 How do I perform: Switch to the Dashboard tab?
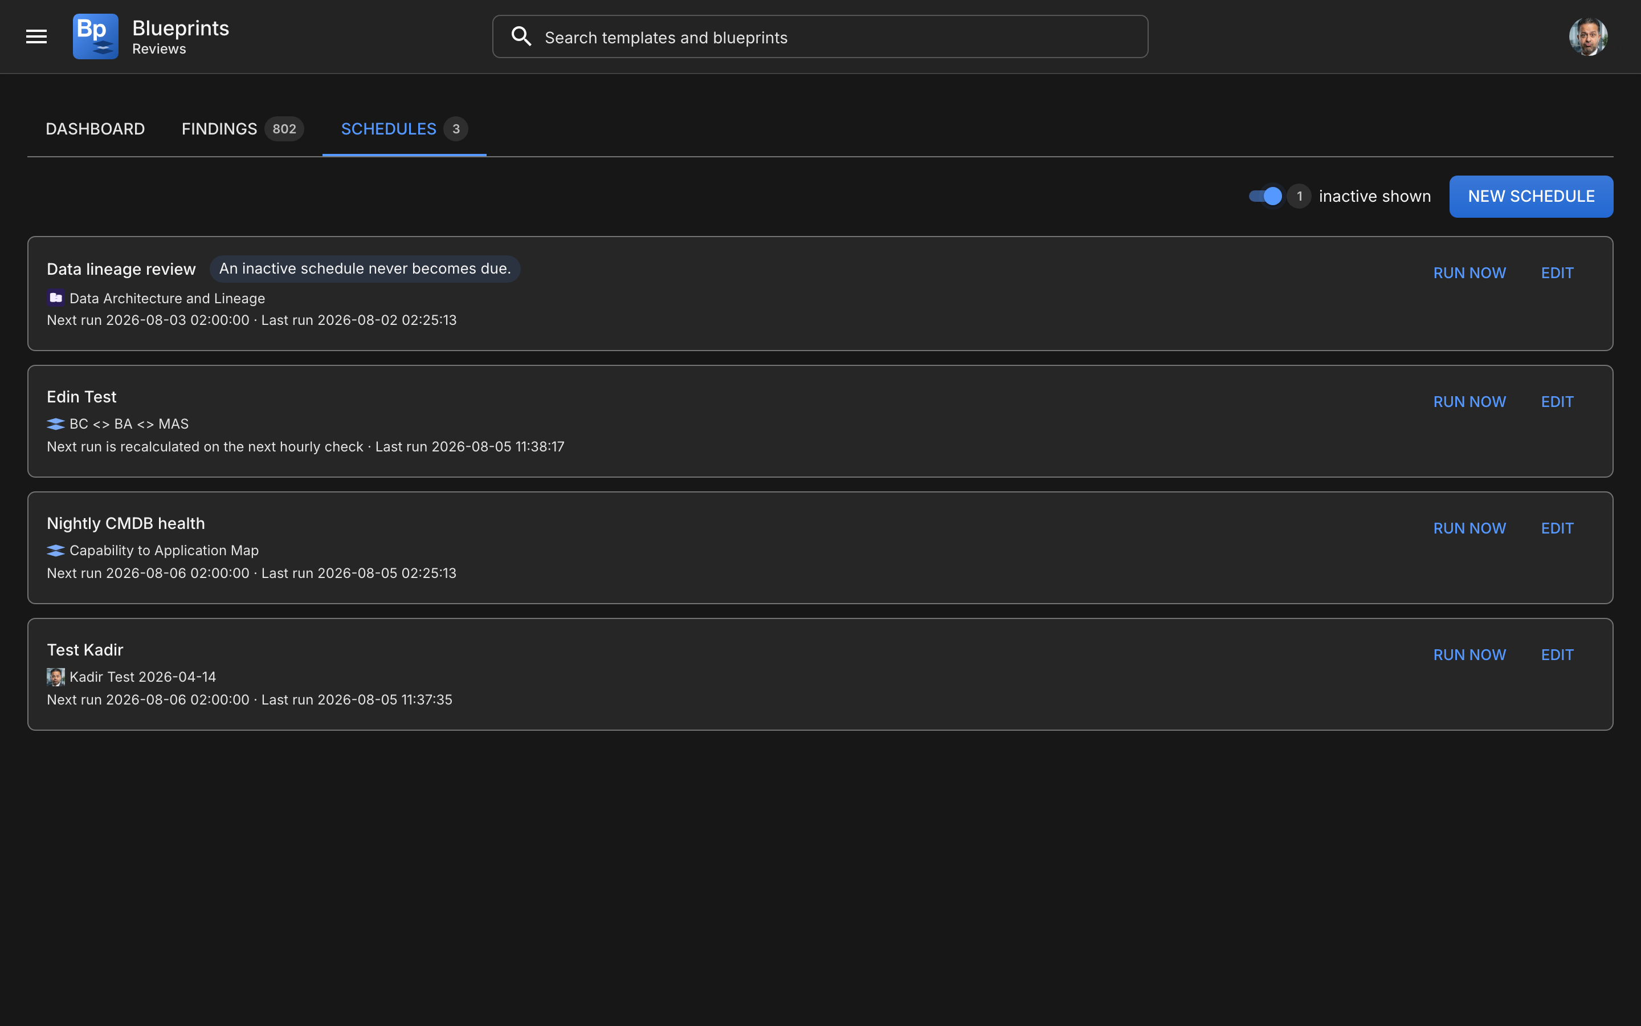click(95, 129)
